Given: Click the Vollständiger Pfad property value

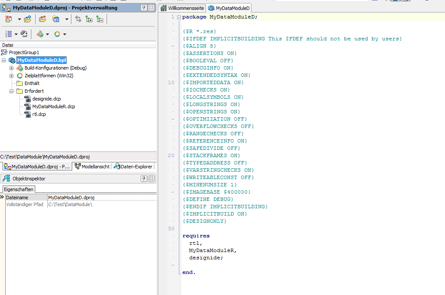Looking at the screenshot, I should (102, 204).
